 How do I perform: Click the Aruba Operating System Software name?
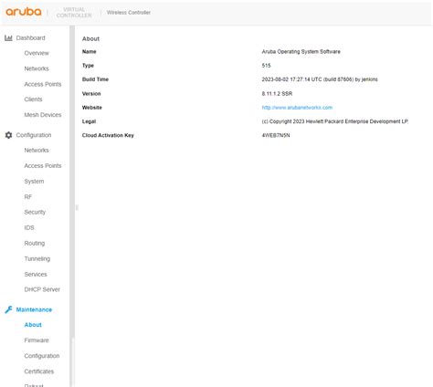pyautogui.click(x=301, y=52)
